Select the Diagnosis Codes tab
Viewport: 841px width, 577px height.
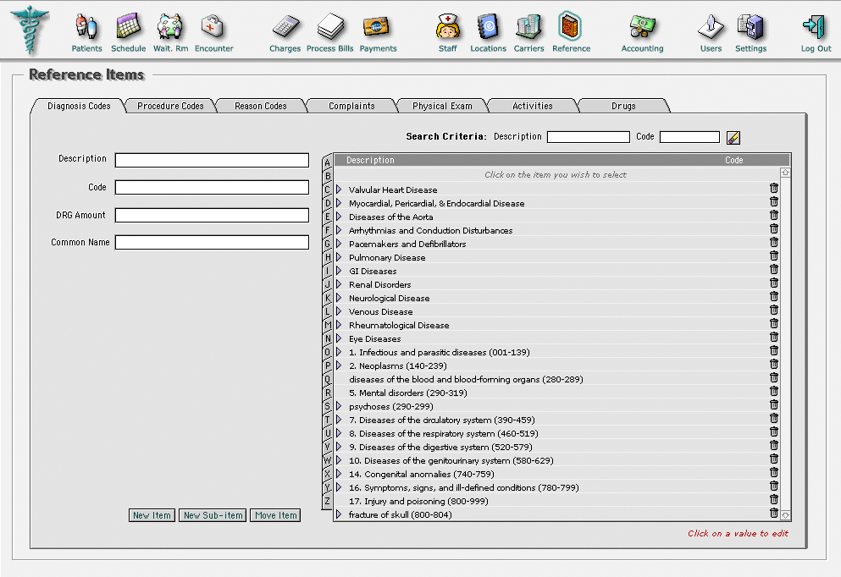[x=79, y=106]
